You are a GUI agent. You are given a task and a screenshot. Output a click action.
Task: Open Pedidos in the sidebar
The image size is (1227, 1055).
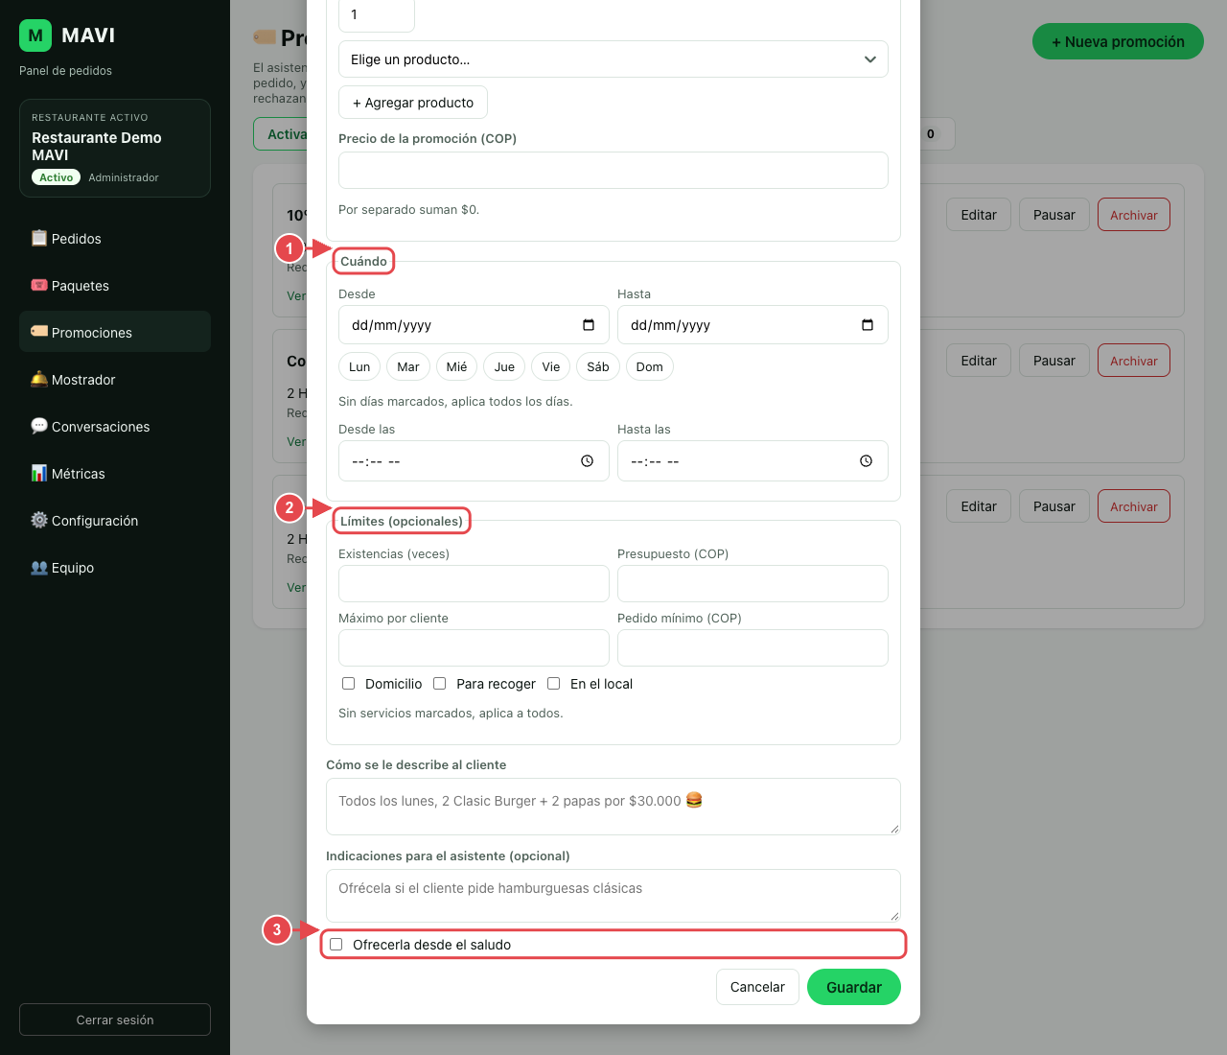coord(115,238)
